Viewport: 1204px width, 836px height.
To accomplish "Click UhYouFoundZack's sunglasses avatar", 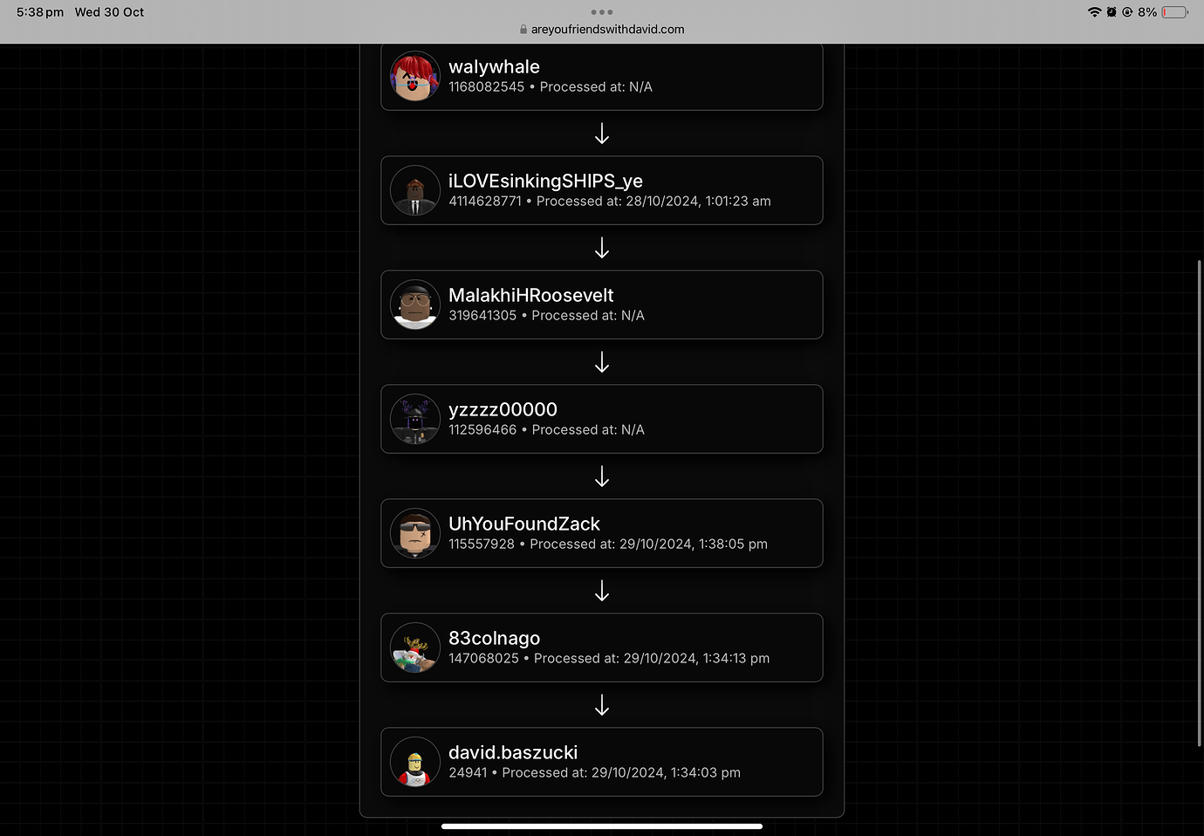I will click(415, 533).
